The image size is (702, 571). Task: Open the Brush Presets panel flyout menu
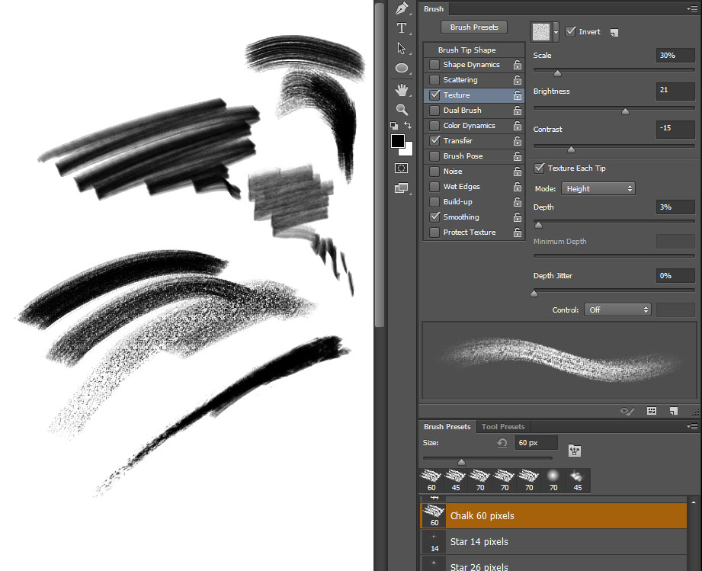(x=692, y=426)
